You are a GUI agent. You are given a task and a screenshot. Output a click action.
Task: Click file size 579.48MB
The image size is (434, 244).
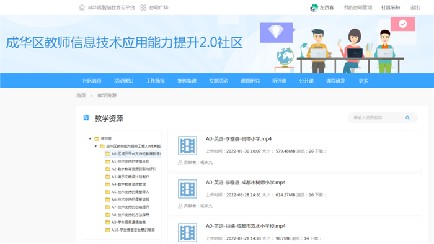click(x=285, y=151)
